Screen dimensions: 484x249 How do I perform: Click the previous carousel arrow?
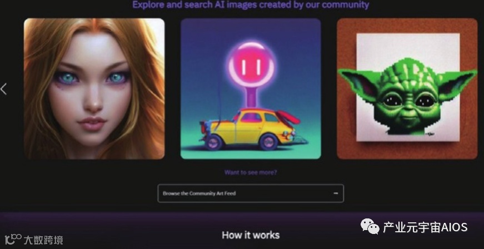[4, 89]
